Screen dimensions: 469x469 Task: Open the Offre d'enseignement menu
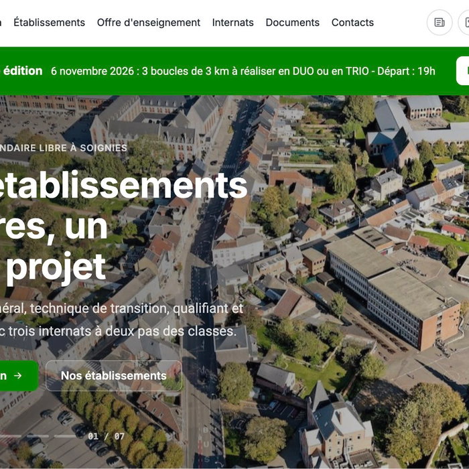tap(149, 22)
